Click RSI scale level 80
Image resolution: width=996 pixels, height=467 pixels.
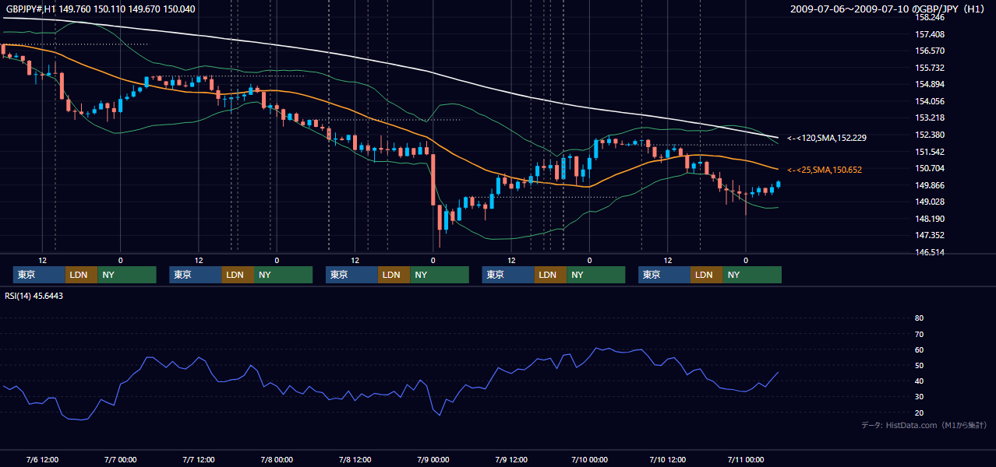tap(919, 318)
